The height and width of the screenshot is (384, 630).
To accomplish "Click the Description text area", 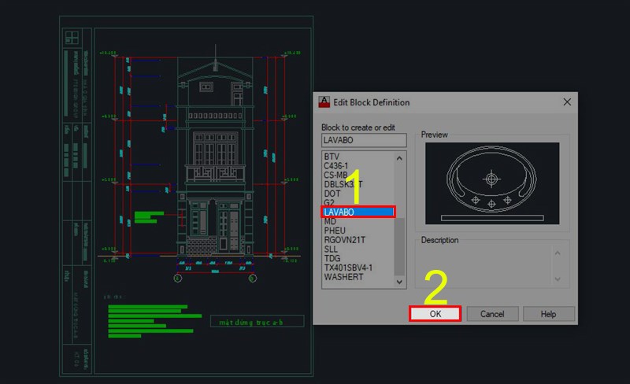I will (x=484, y=266).
